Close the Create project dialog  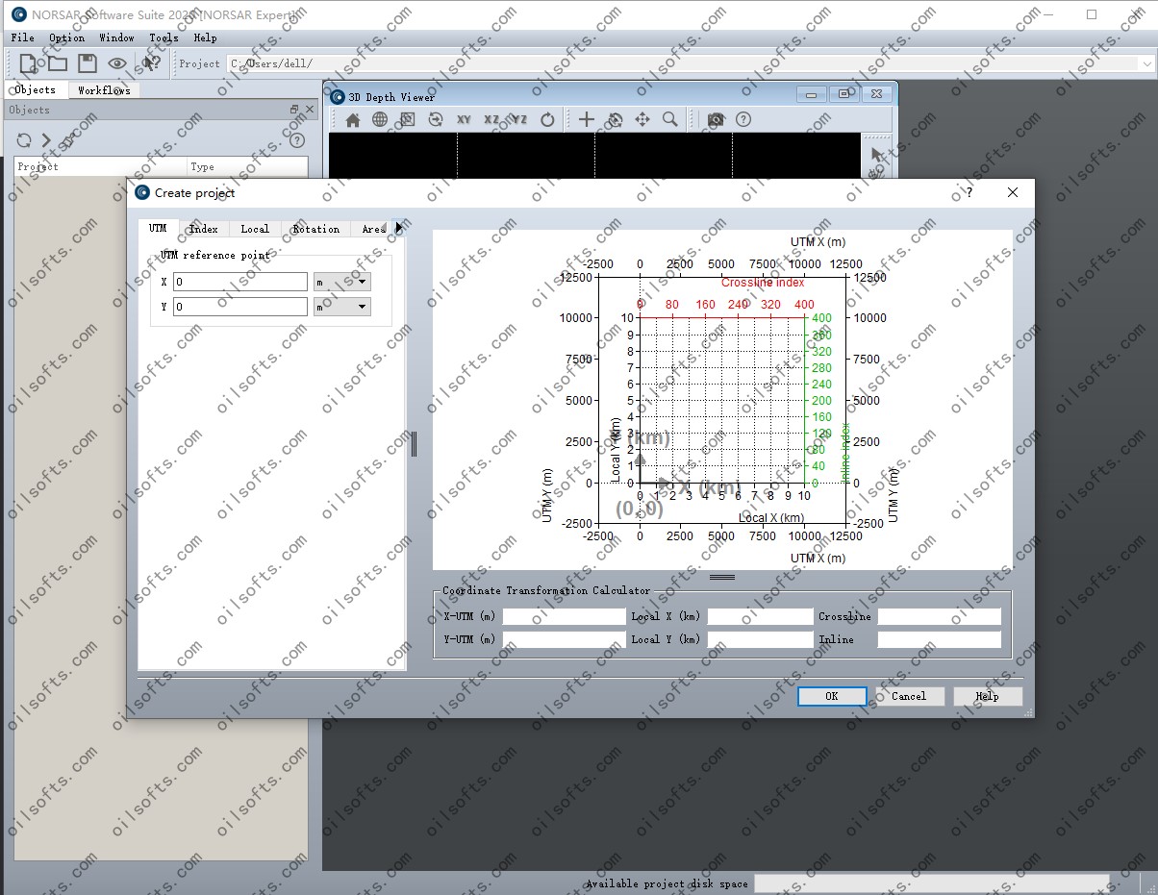point(1012,192)
